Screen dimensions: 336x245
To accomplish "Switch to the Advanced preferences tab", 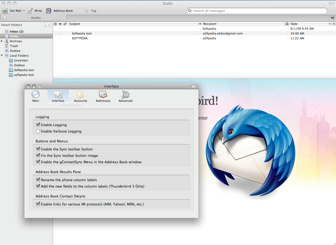I will coord(126,96).
